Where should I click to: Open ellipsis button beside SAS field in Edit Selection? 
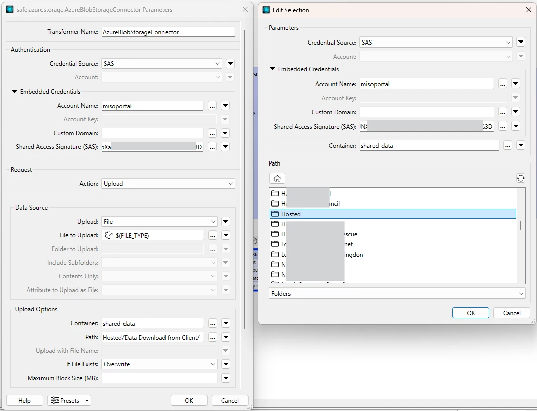(503, 127)
